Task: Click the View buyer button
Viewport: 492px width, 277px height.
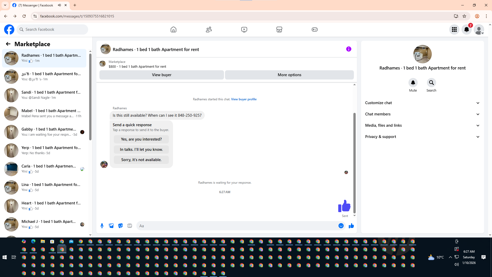Action: coord(161,75)
